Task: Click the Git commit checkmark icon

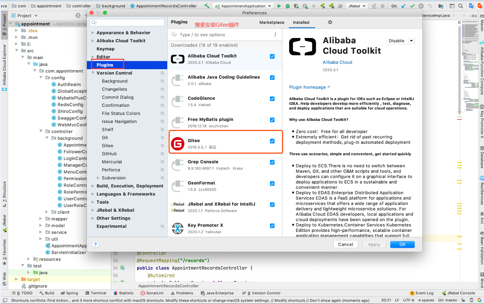Action: (x=412, y=6)
